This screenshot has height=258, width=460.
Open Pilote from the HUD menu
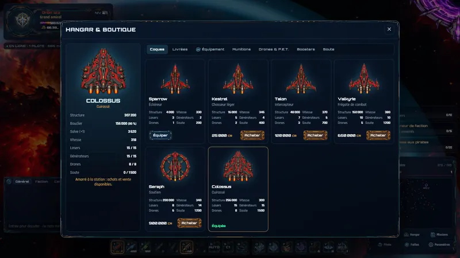384,245
